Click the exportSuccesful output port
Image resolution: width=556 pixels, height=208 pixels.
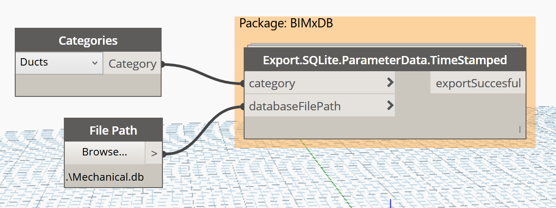pos(478,83)
